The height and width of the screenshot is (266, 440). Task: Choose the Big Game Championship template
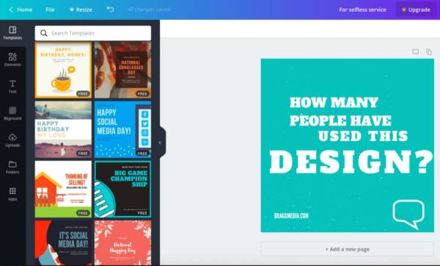[122, 190]
